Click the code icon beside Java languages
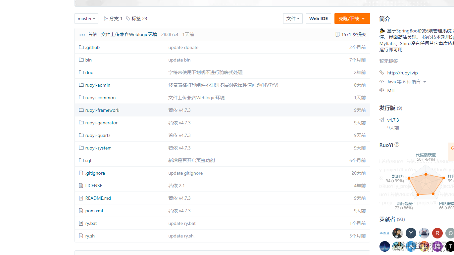 point(381,82)
